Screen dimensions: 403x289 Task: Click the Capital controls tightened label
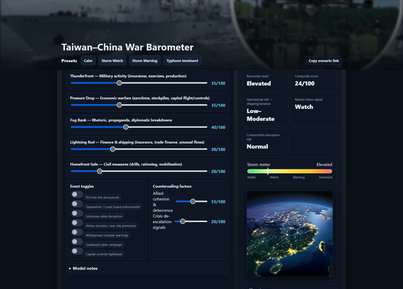click(104, 254)
